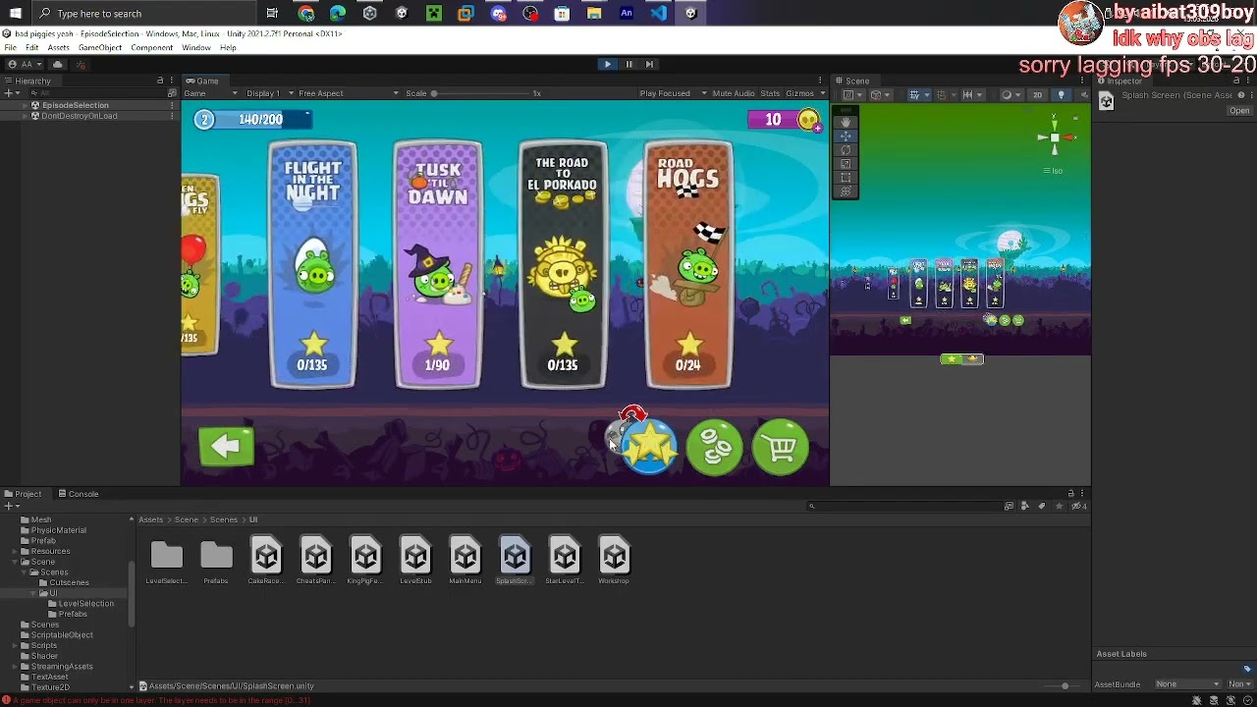Screen dimensions: 1257x707
Task: Toggle Scene lighting bulb icon
Action: pos(1061,95)
